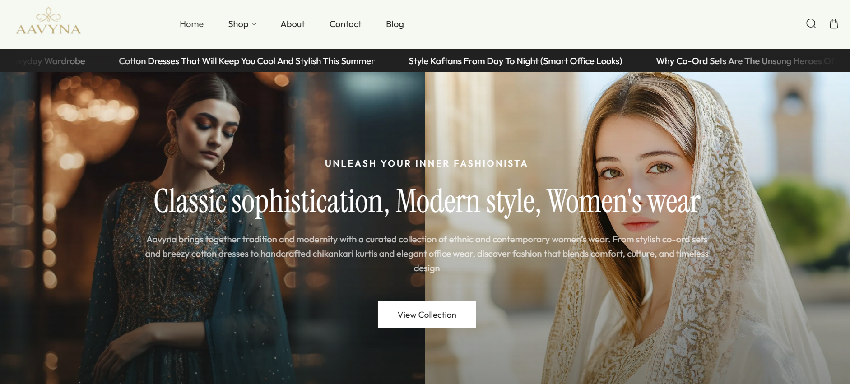Click the Unleash Your Inner Fashionista tagline
The width and height of the screenshot is (850, 384).
click(426, 163)
